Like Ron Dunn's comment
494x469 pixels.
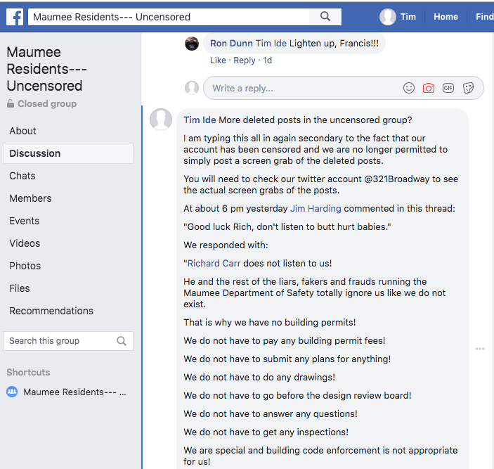point(218,60)
